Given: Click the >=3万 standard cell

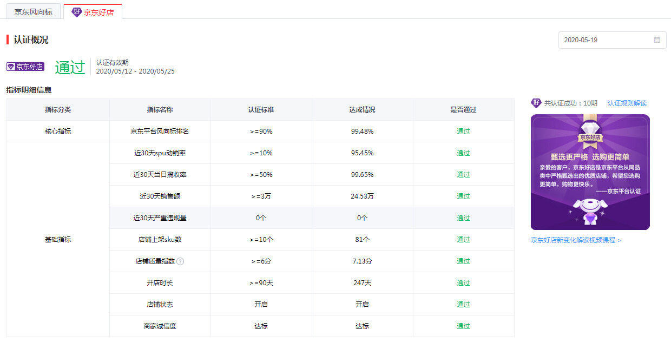Looking at the screenshot, I should 261,196.
